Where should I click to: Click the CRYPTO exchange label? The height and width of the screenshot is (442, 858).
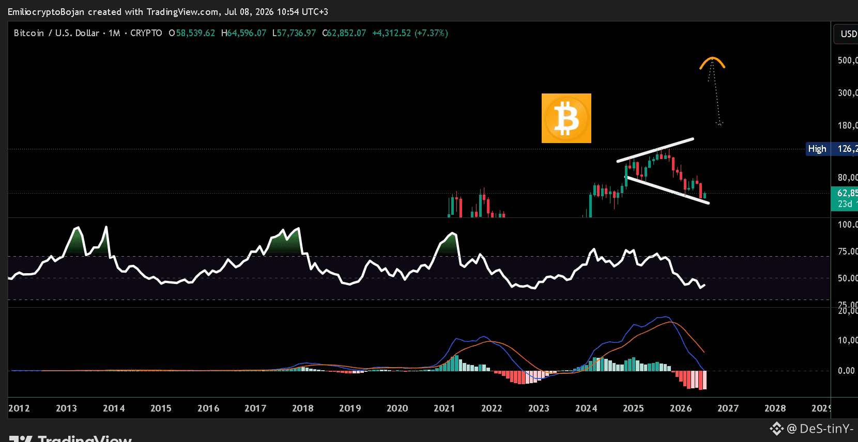146,33
